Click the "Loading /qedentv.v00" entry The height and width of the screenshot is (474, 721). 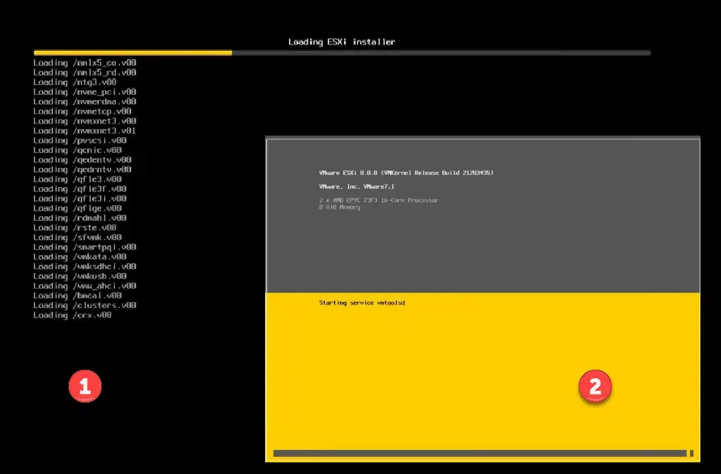coord(82,160)
